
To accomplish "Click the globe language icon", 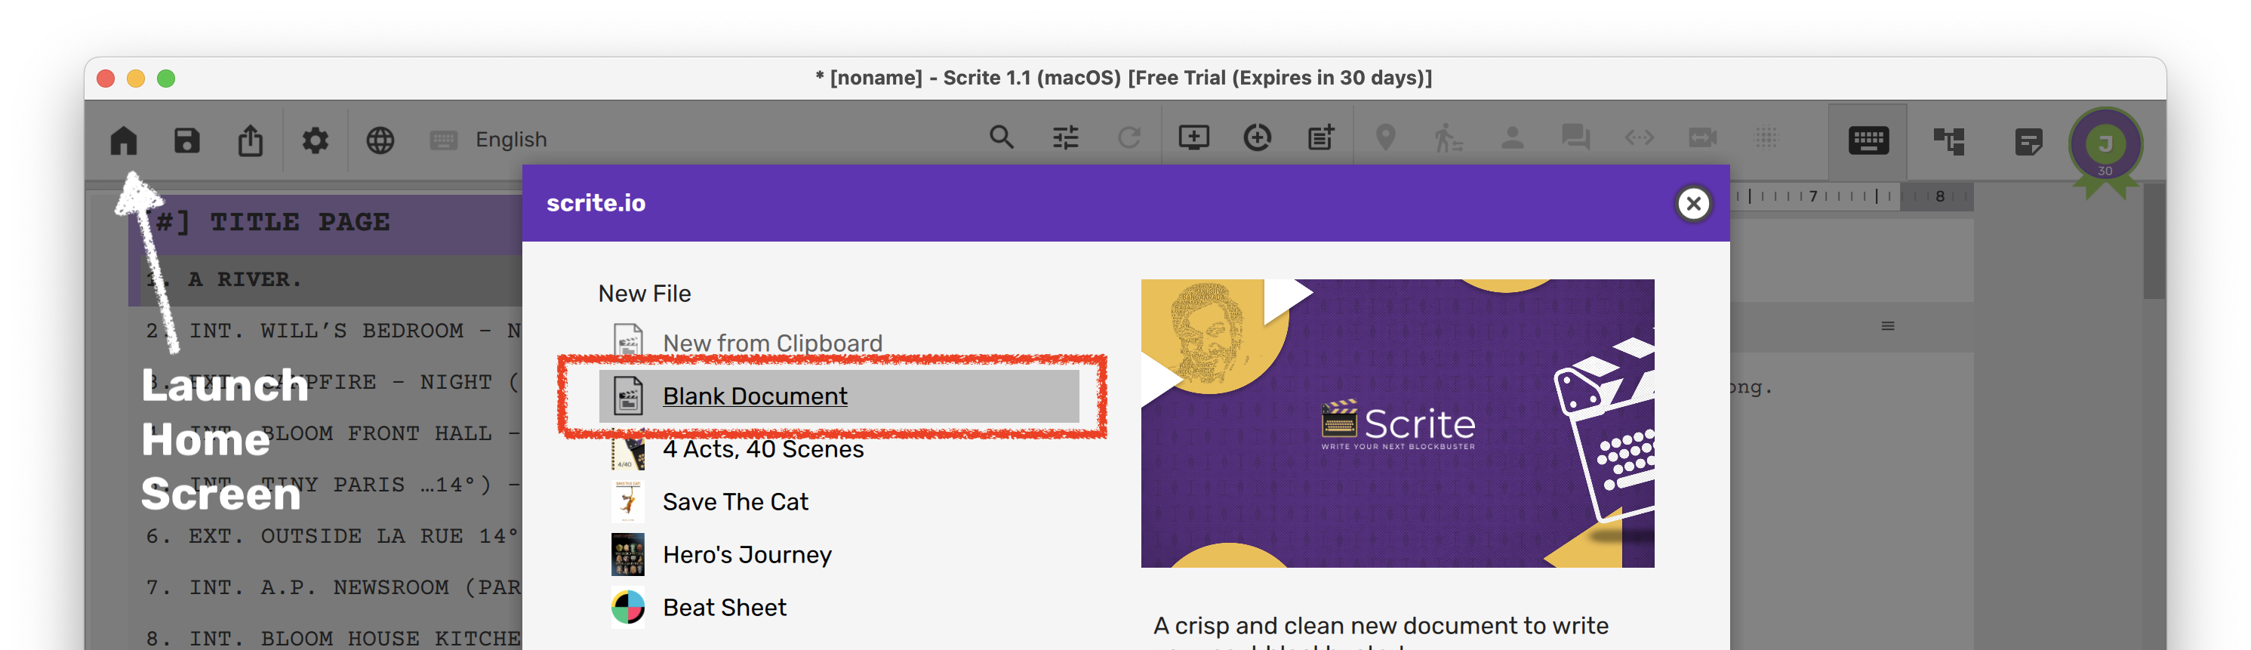I will pyautogui.click(x=380, y=140).
